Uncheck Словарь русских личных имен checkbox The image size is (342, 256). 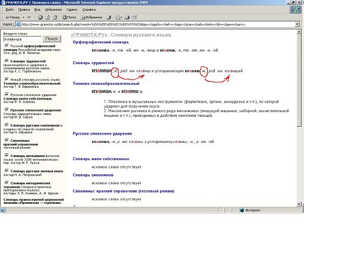pyautogui.click(x=7, y=171)
